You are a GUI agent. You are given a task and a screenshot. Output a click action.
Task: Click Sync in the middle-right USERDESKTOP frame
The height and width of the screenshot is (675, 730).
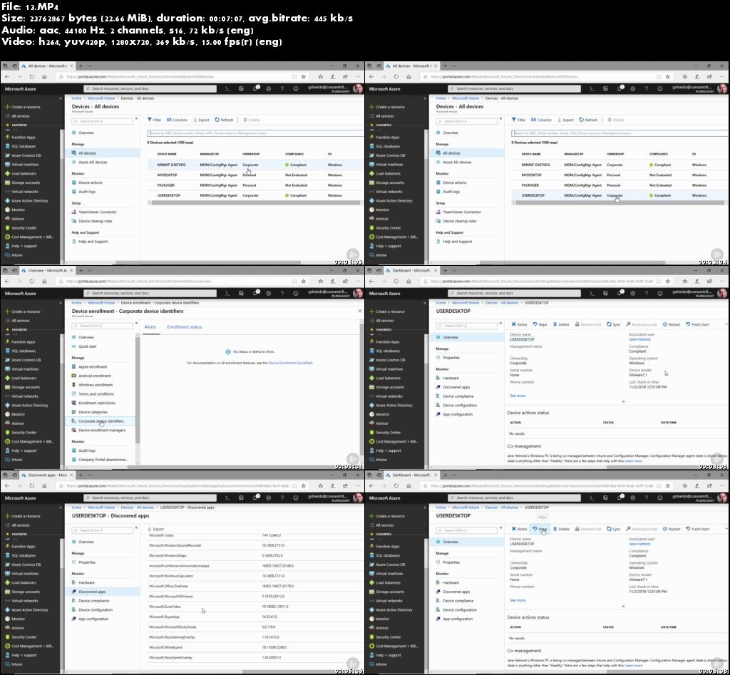[x=614, y=324]
